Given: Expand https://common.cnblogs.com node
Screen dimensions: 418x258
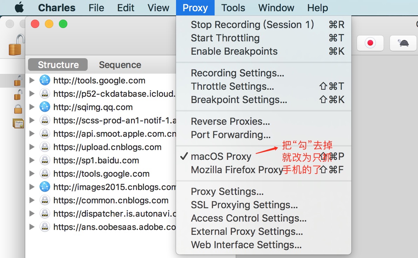Looking at the screenshot, I should point(32,200).
